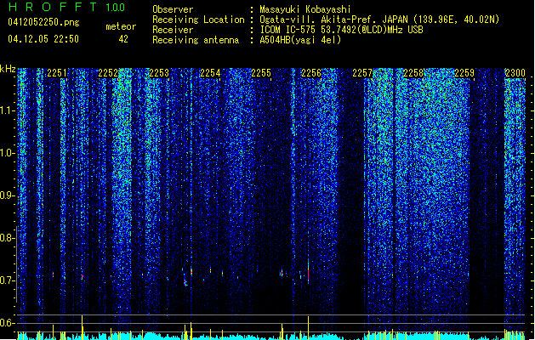535x340 pixels.
Task: Click the Receiving Location label
Action: pyautogui.click(x=198, y=20)
